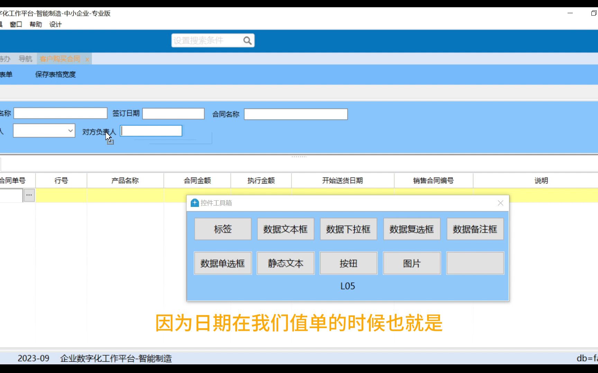Viewport: 598px width, 373px height.
Task: Click the 表单 button
Action: click(7, 74)
